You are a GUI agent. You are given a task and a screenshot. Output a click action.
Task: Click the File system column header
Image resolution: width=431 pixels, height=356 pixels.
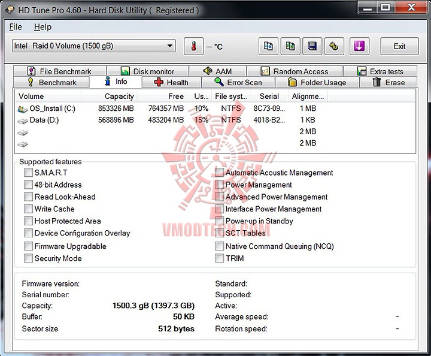(x=231, y=96)
